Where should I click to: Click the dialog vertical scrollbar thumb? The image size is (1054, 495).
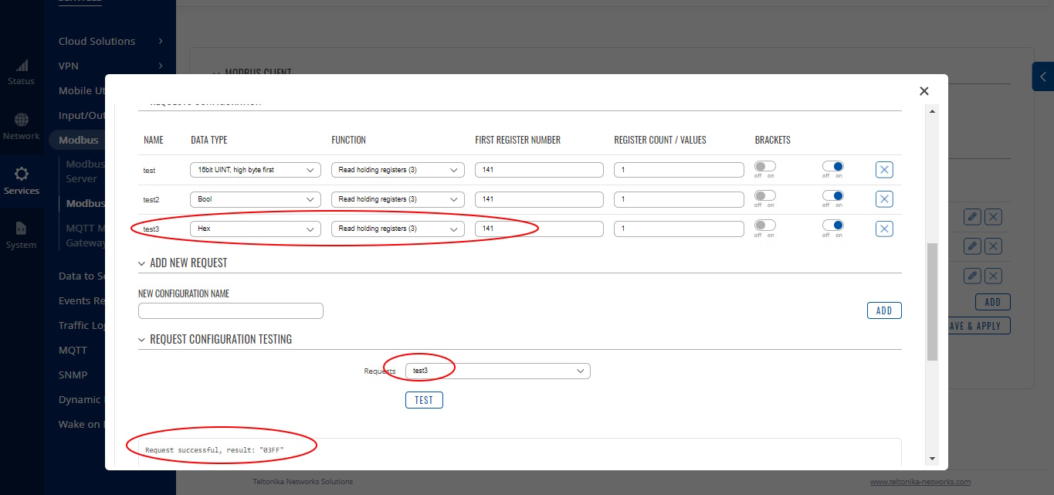click(932, 302)
